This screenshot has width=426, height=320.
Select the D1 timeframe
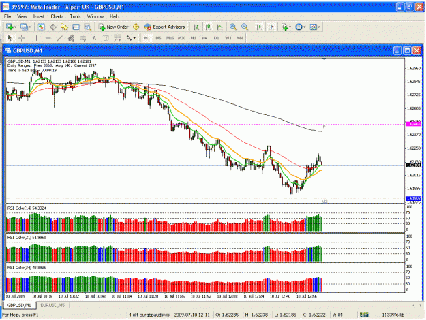coord(216,38)
